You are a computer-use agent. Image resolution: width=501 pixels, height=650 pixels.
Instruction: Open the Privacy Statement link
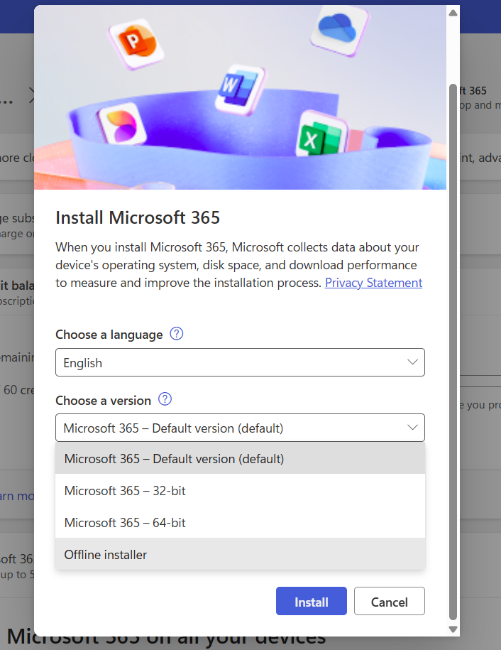tap(373, 283)
